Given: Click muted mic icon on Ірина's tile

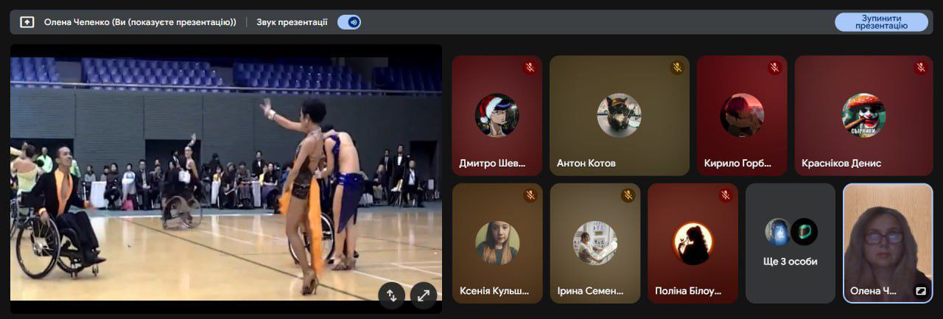Looking at the screenshot, I should [x=628, y=195].
